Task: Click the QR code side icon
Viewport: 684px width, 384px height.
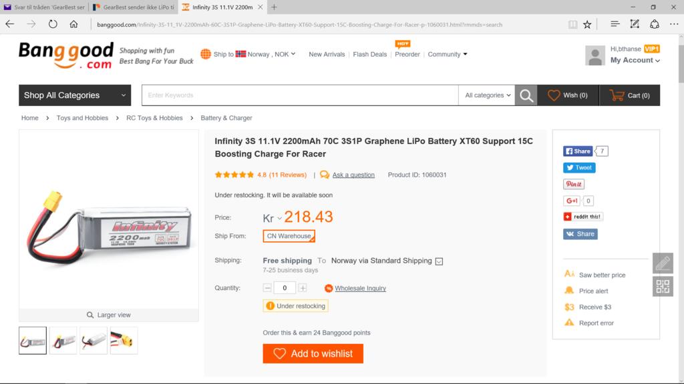Action: point(663,287)
